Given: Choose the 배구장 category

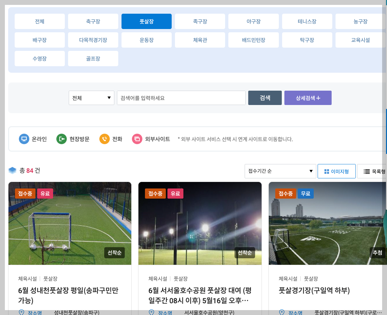Looking at the screenshot, I should [x=39, y=40].
